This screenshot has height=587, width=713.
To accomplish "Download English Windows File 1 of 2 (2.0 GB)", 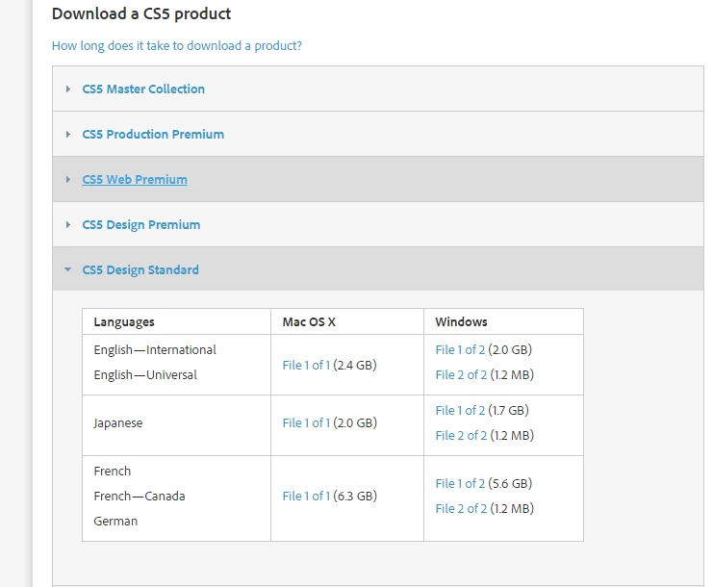I will (x=460, y=349).
